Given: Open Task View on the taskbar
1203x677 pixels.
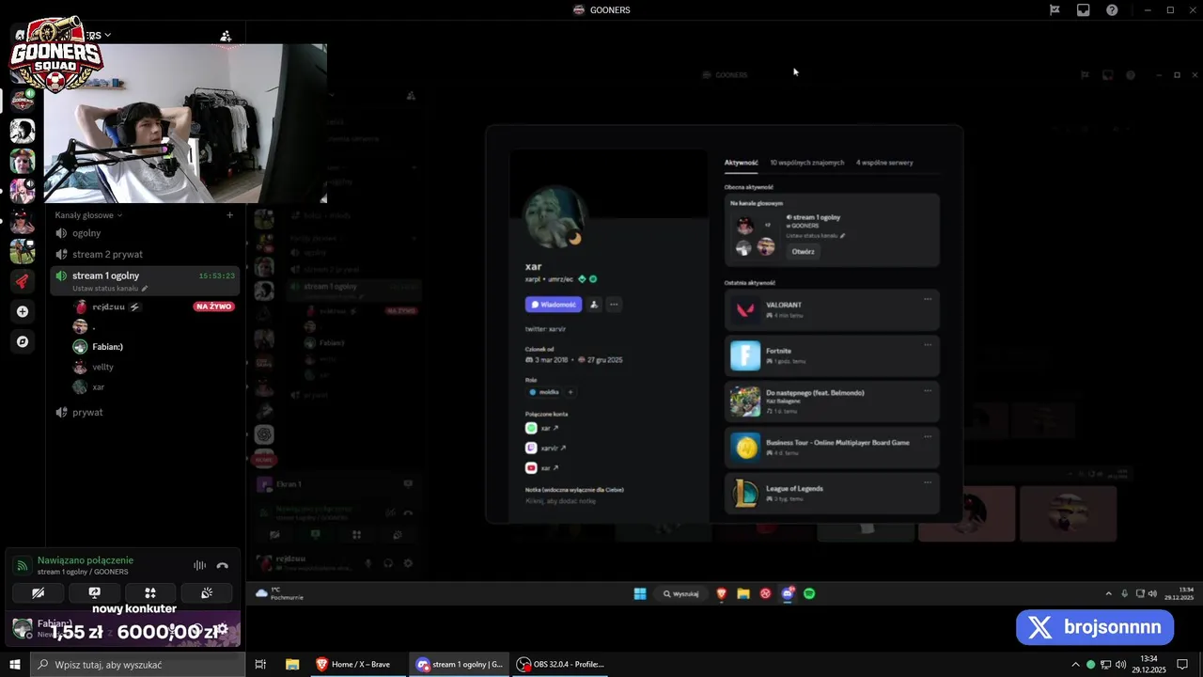Looking at the screenshot, I should (x=261, y=665).
